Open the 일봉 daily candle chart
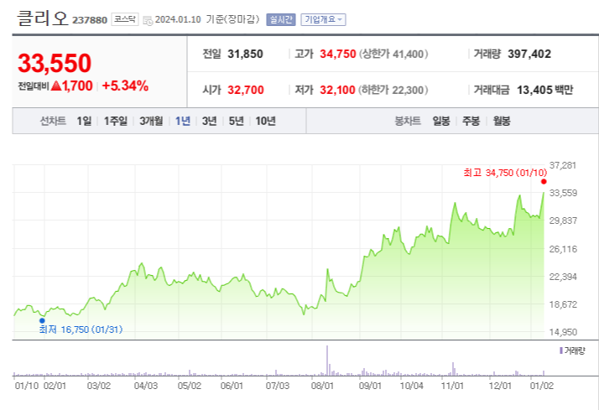Viewport: 599px width, 410px height. pos(440,121)
